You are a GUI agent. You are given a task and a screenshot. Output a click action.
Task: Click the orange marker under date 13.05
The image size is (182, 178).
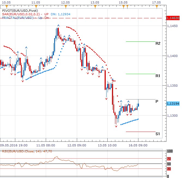click(x=94, y=6)
